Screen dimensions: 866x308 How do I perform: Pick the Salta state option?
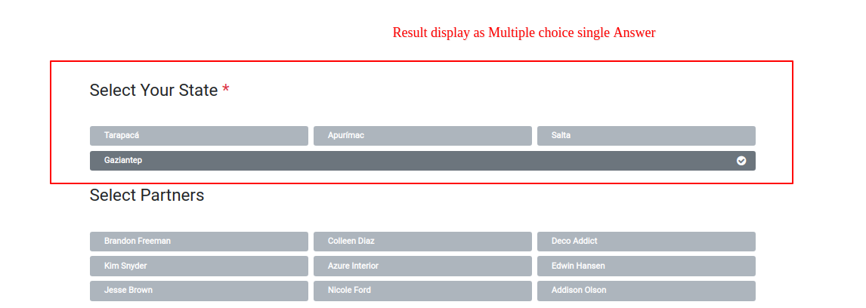click(646, 136)
